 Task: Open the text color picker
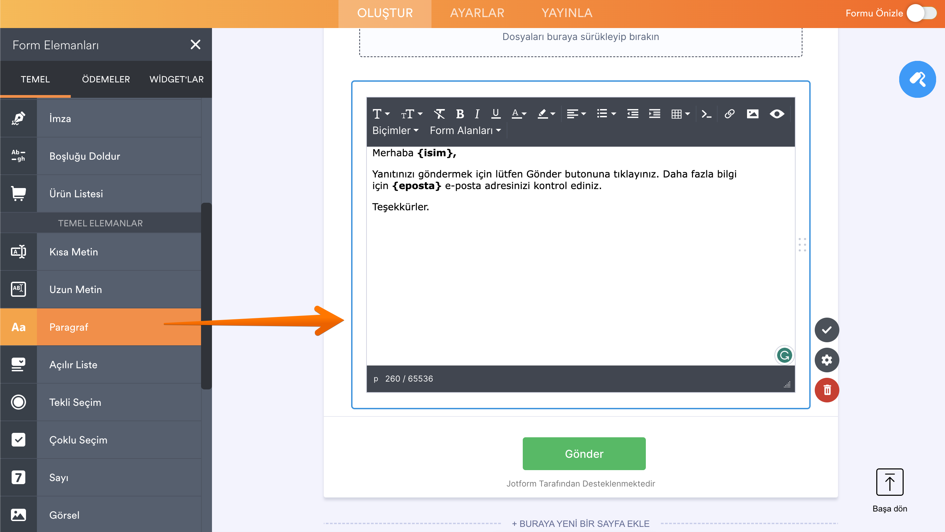(x=519, y=114)
